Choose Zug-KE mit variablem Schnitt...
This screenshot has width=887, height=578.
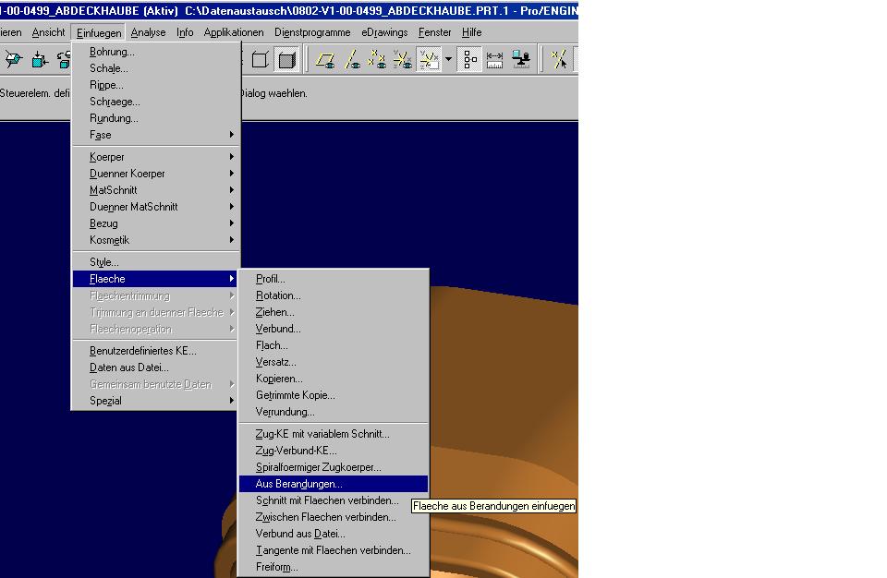tap(334, 434)
